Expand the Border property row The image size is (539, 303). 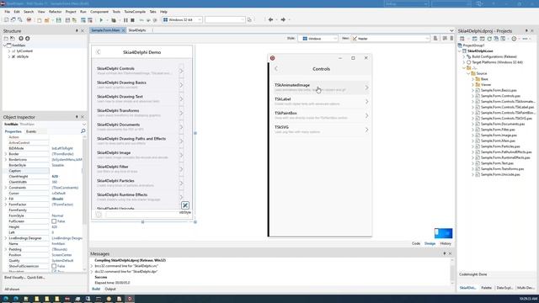6,154
